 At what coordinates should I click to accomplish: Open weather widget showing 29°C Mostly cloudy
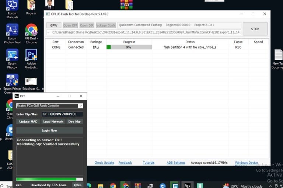[x=242, y=186]
